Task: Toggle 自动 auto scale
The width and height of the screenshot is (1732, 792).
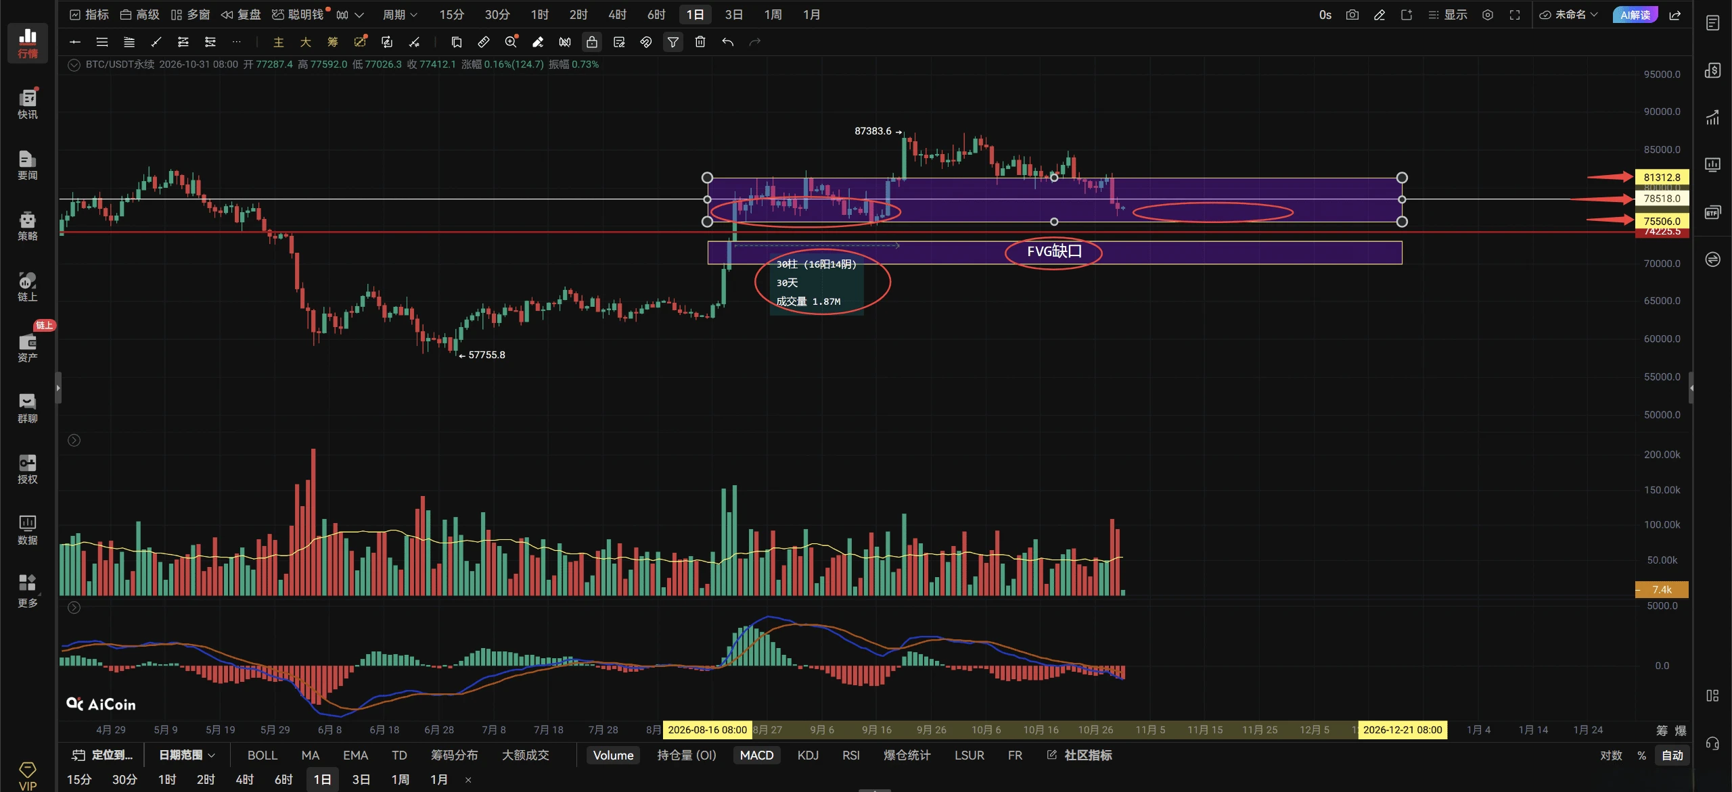Action: click(x=1672, y=755)
